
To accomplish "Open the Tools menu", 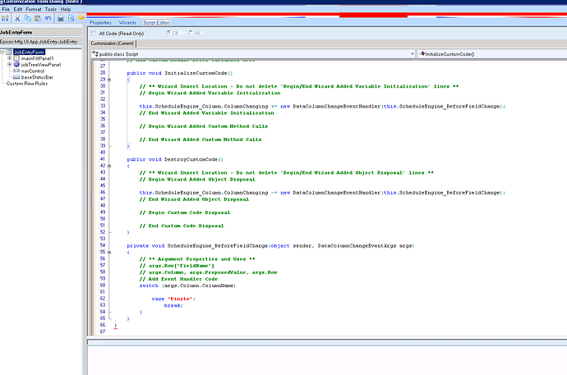I will pyautogui.click(x=51, y=9).
